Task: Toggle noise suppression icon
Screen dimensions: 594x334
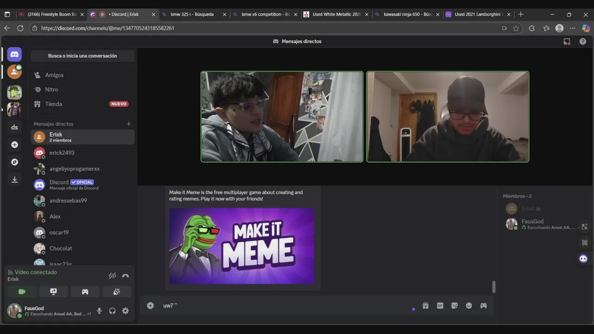Action: tap(112, 276)
